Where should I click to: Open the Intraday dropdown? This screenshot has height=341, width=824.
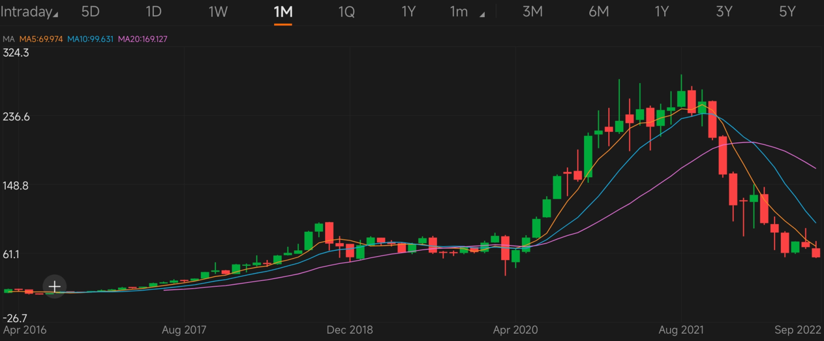29,12
